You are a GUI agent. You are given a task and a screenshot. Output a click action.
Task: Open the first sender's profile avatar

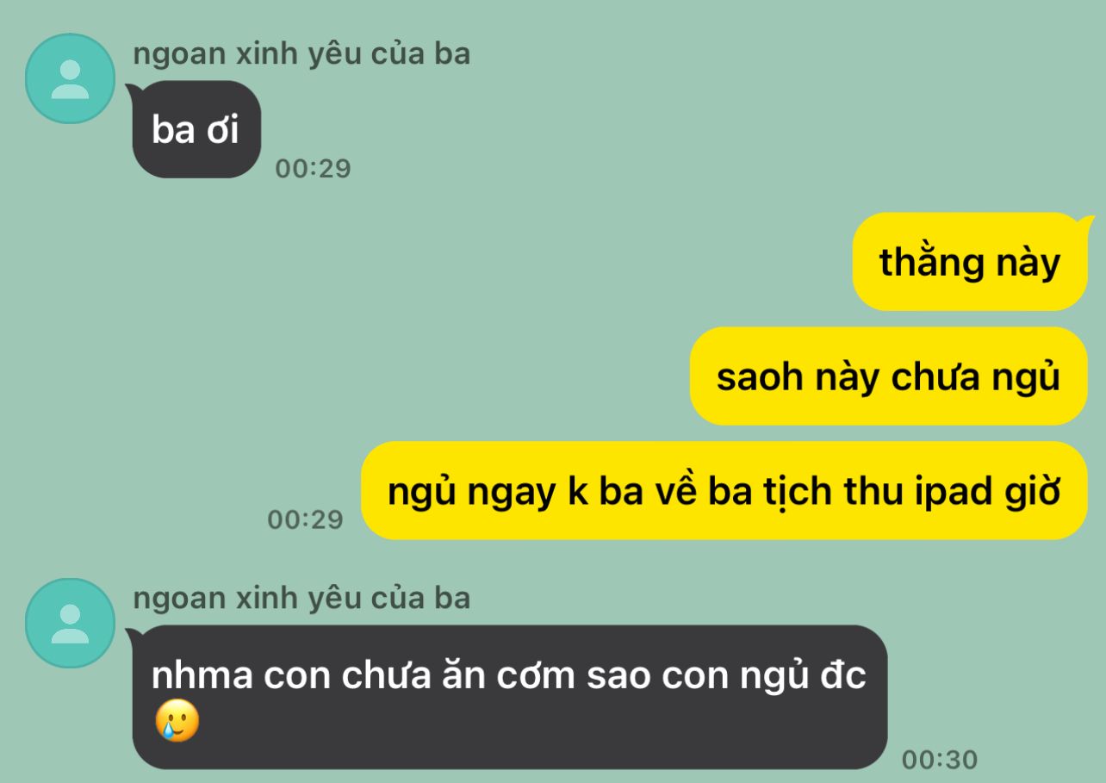[x=71, y=78]
